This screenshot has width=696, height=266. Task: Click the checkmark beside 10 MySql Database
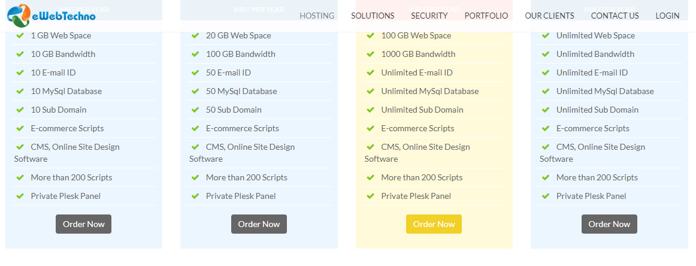tap(20, 92)
